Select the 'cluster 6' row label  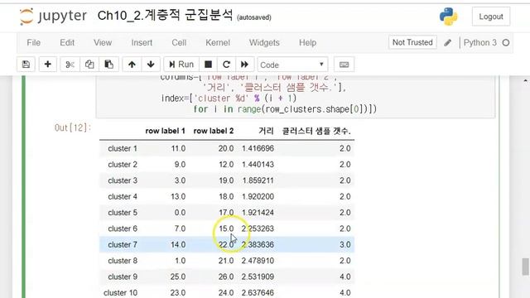pos(123,228)
